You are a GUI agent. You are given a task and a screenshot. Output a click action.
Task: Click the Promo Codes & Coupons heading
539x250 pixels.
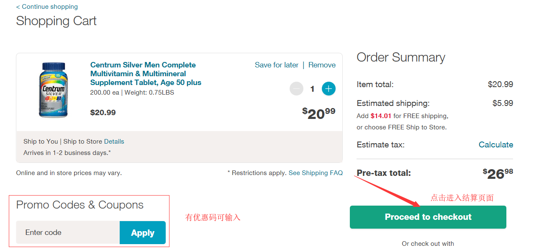coord(80,205)
